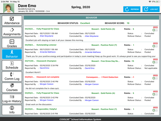Viewport: 161px width, 121px height.
Task: Click the dave@cityroyal.org email address
Action: 26,9
